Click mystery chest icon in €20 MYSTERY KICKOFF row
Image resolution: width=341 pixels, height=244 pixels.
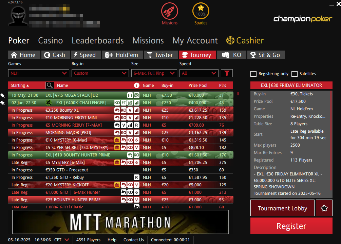point(117,185)
